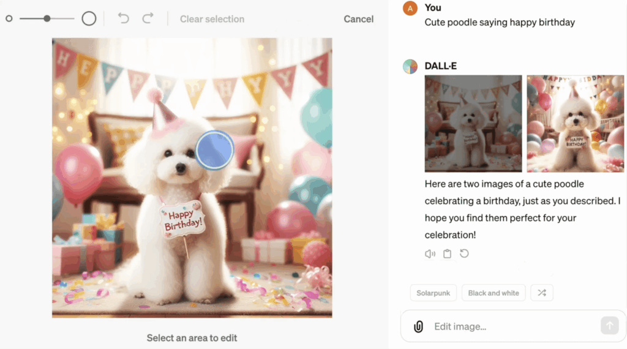Select the small brush size circle
Viewport: 627px width, 349px height.
click(x=9, y=18)
